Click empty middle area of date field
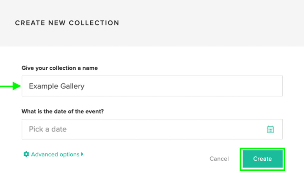This screenshot has height=185, width=304. (x=155, y=129)
